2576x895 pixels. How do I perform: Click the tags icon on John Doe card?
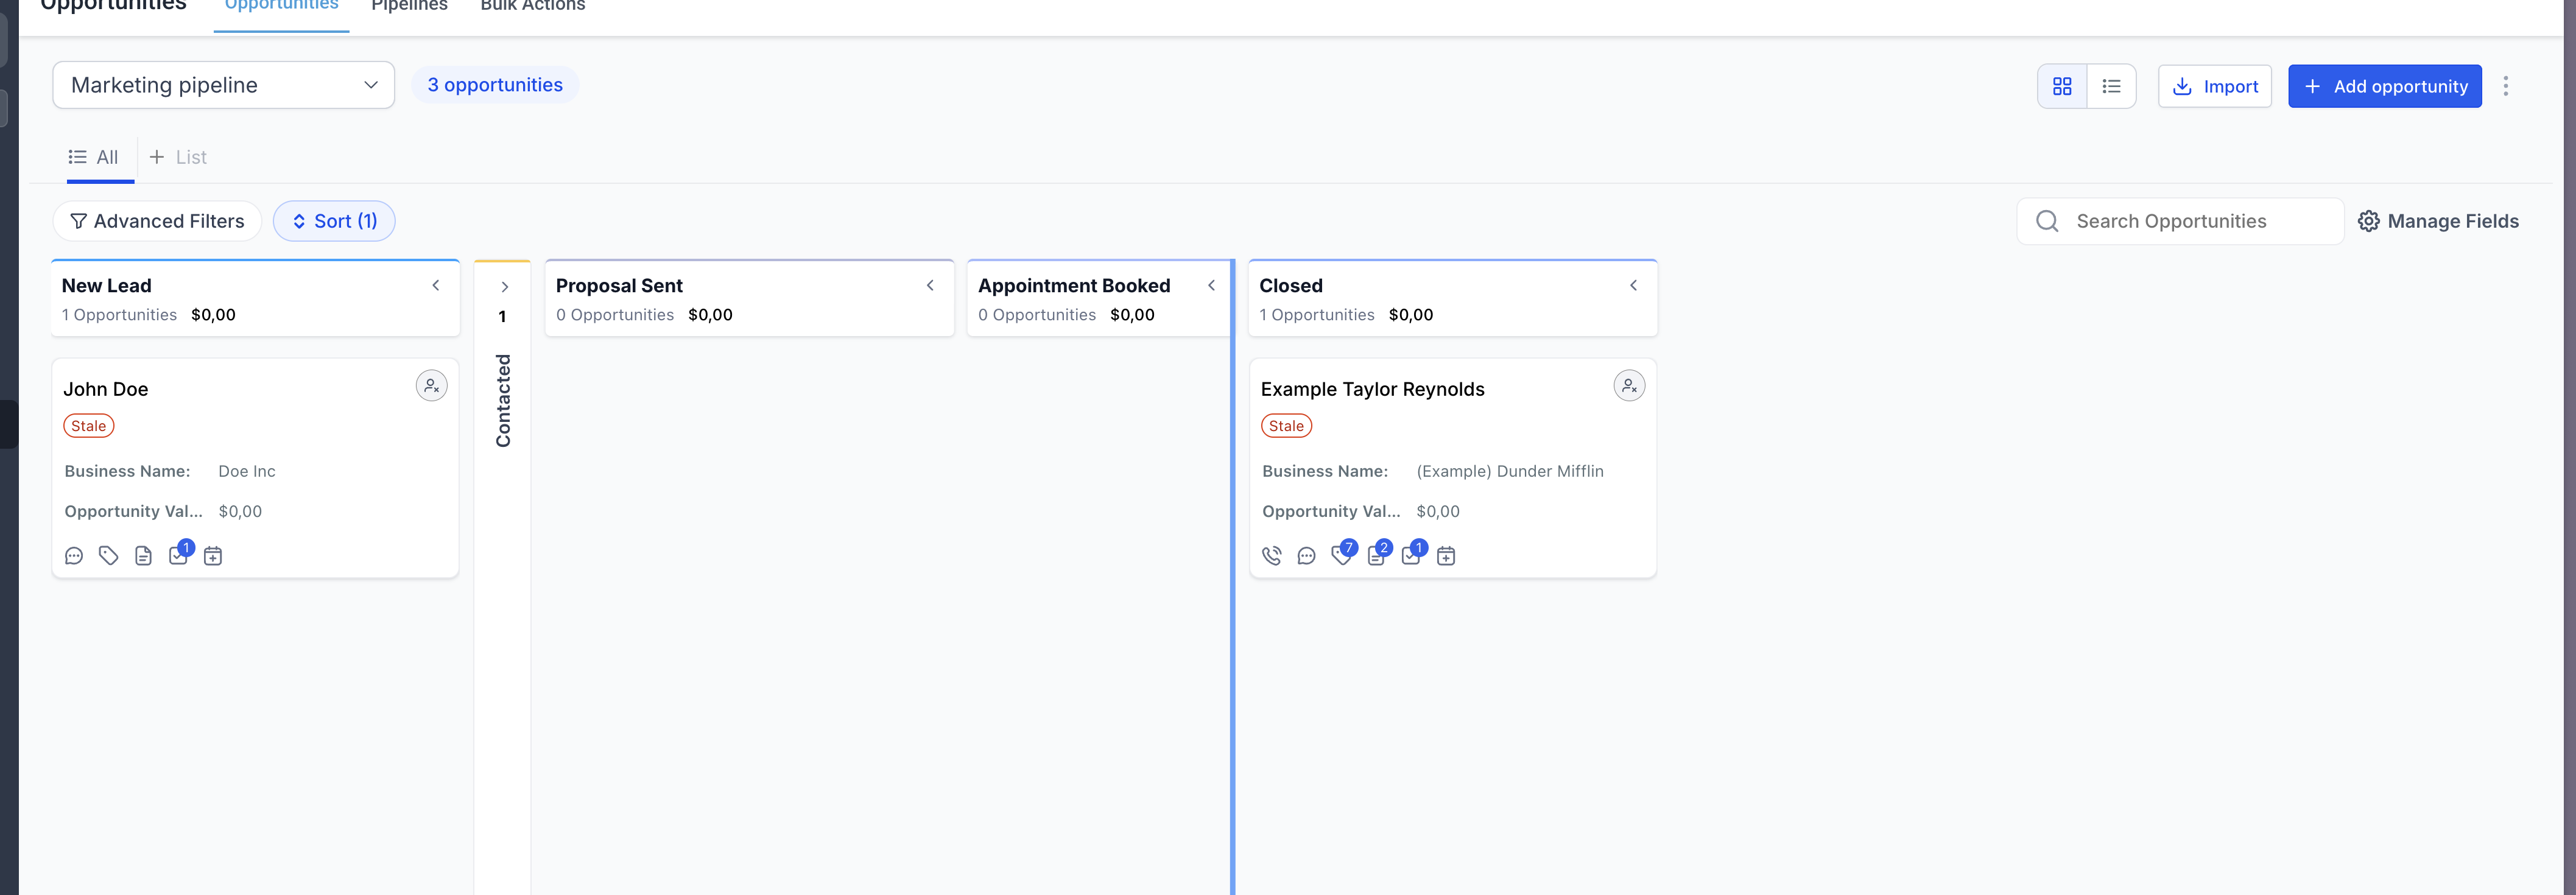click(108, 556)
